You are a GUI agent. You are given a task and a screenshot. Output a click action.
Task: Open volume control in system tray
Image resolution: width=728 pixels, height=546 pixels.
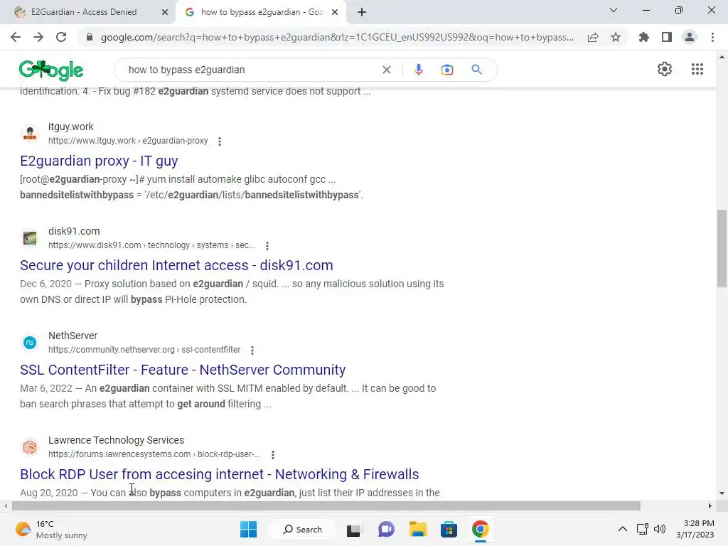[659, 529]
